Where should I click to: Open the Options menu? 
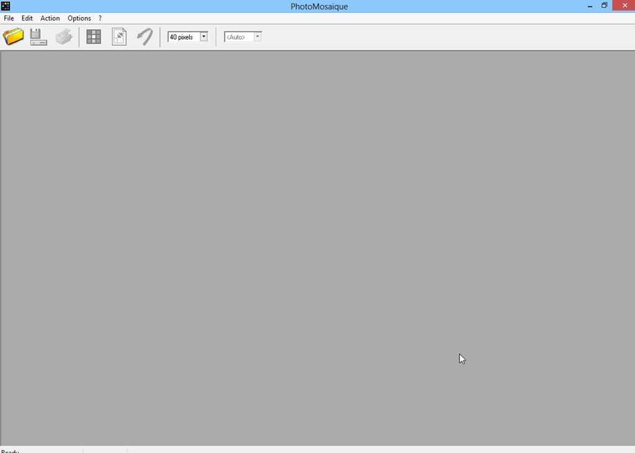pos(79,18)
